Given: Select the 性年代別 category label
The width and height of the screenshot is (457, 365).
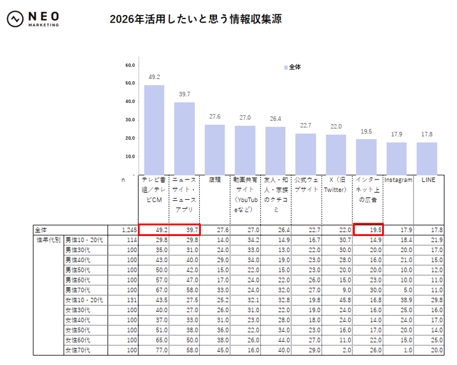Looking at the screenshot, I should coord(48,240).
